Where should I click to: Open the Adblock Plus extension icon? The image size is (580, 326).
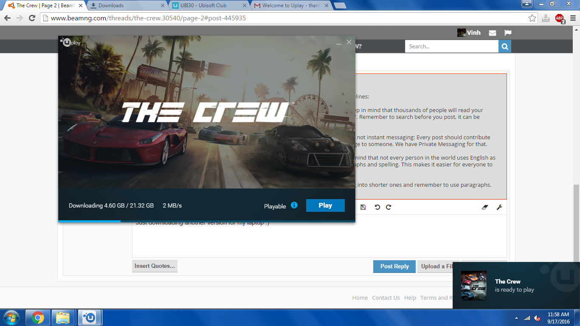click(560, 18)
